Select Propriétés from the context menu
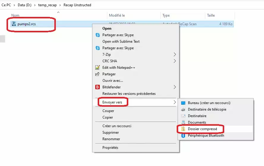264x166 pixels. pos(110,148)
